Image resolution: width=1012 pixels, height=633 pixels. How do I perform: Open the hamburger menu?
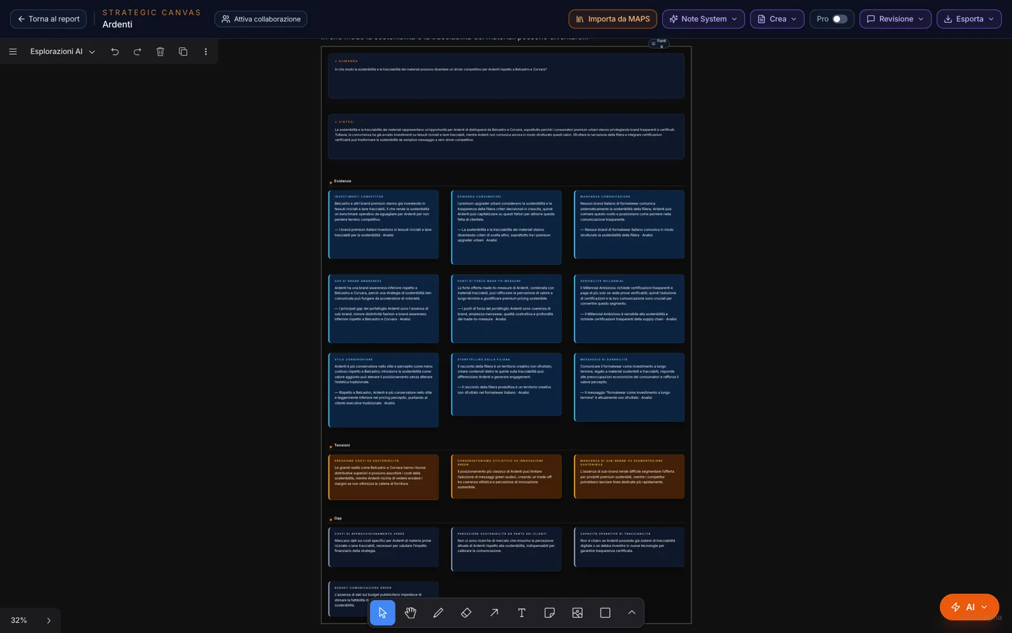[13, 51]
